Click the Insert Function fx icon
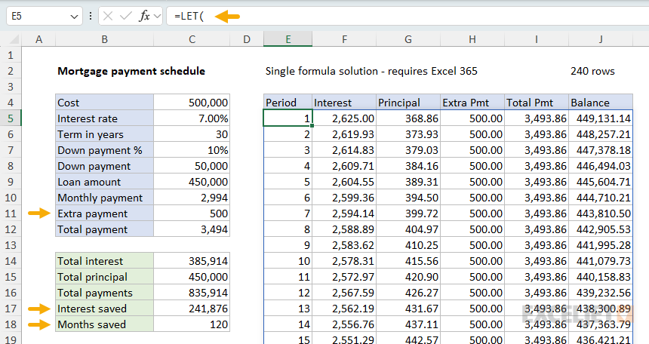This screenshot has width=649, height=344. (x=144, y=17)
